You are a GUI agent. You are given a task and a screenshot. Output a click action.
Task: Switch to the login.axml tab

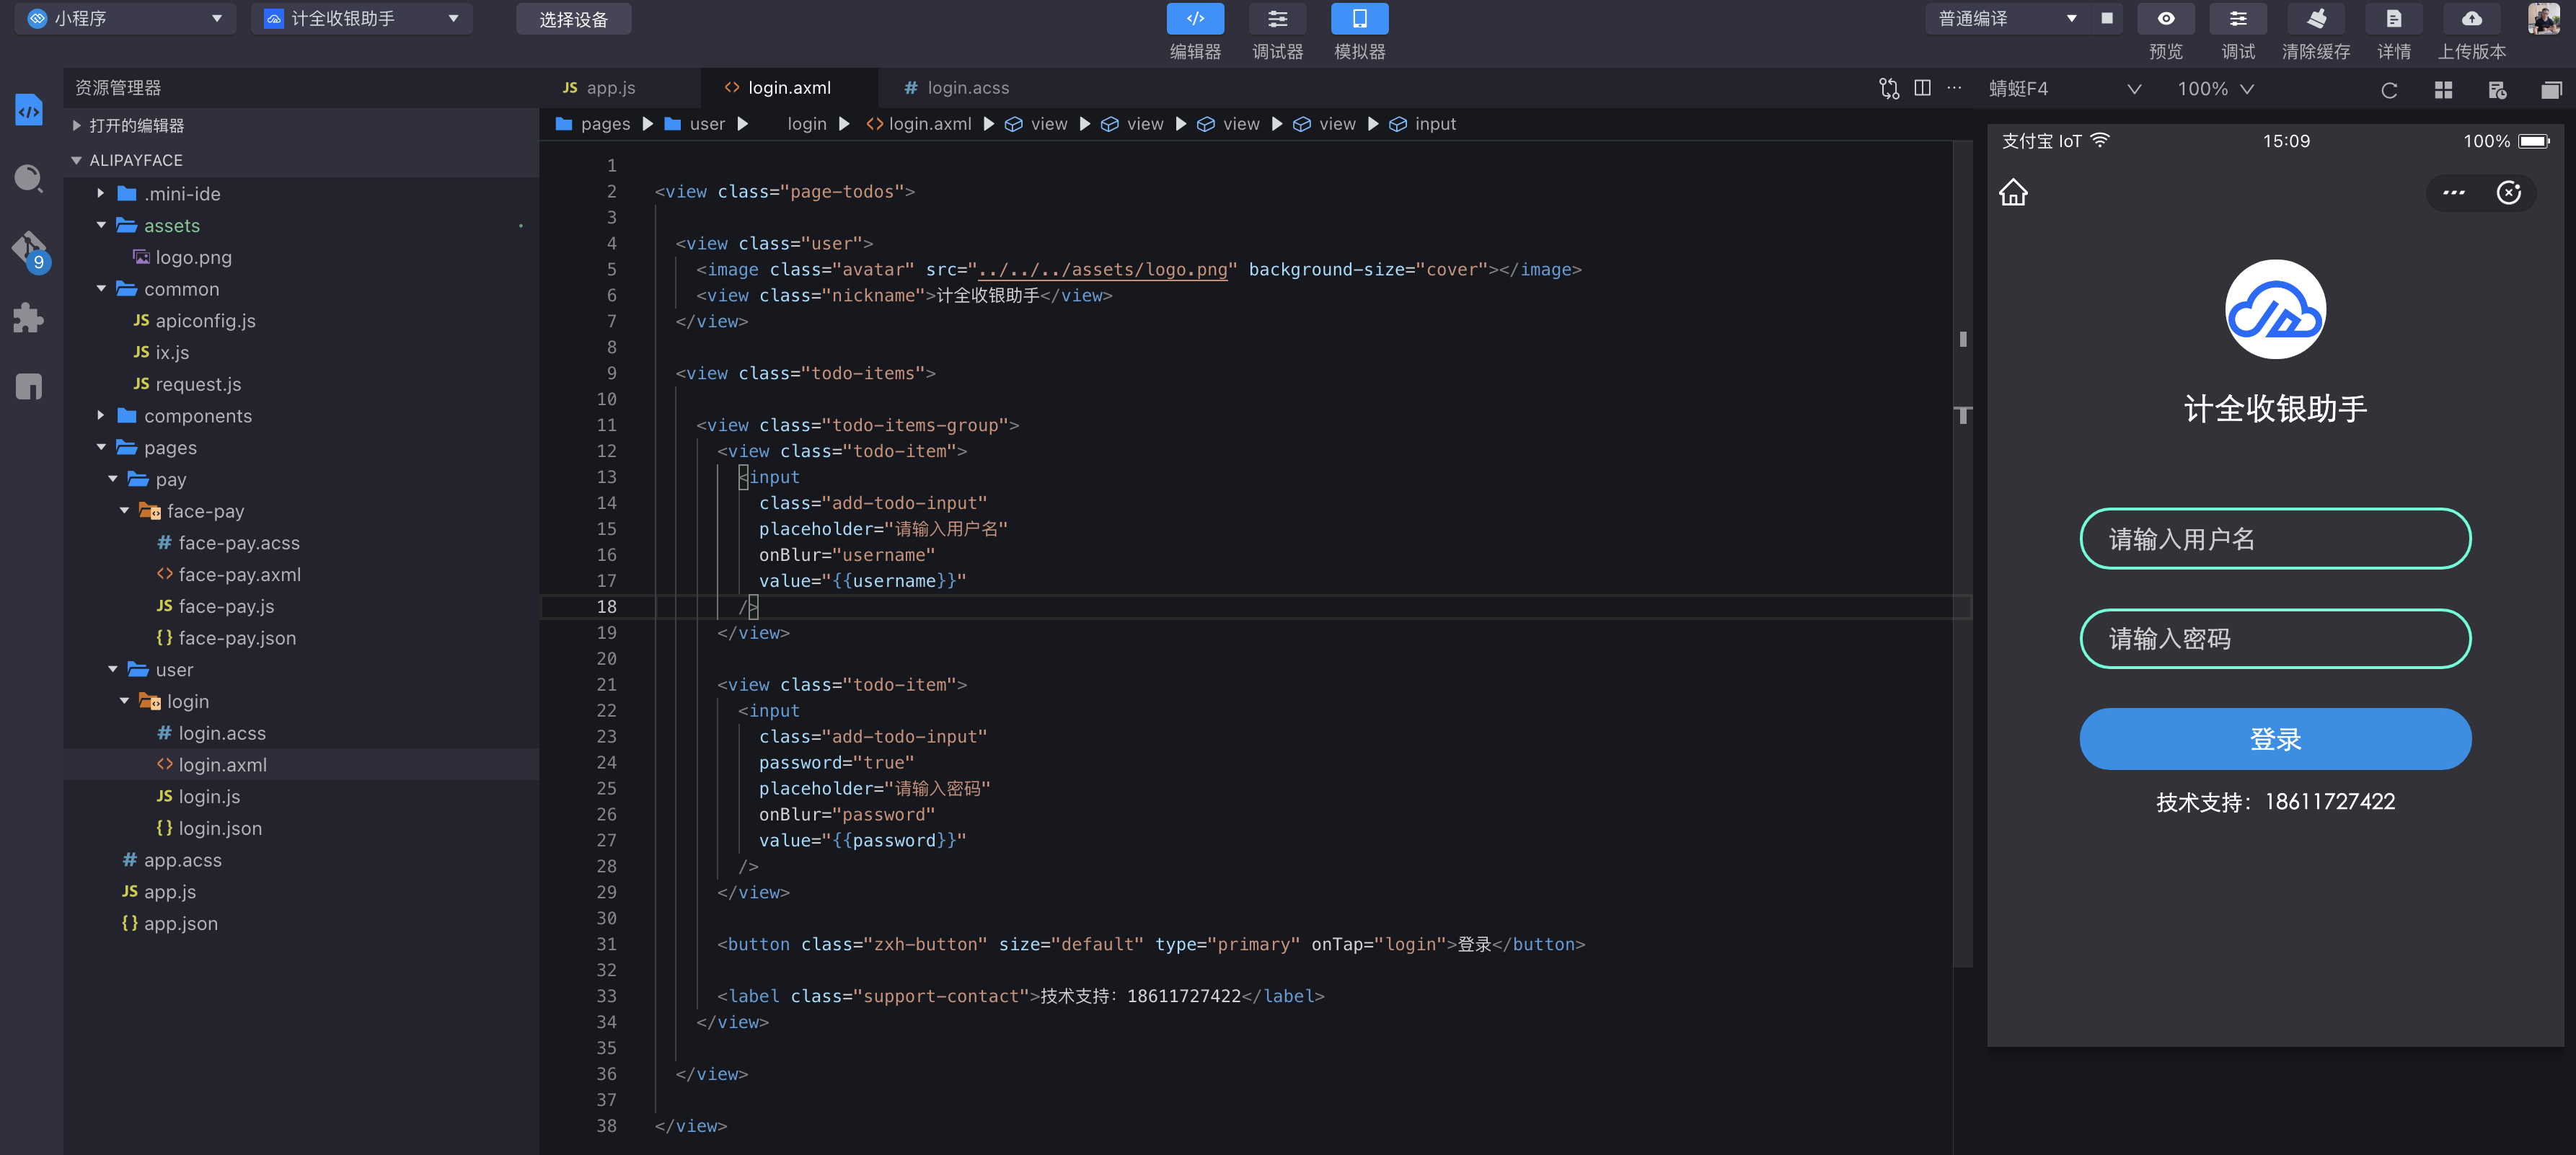tap(788, 88)
